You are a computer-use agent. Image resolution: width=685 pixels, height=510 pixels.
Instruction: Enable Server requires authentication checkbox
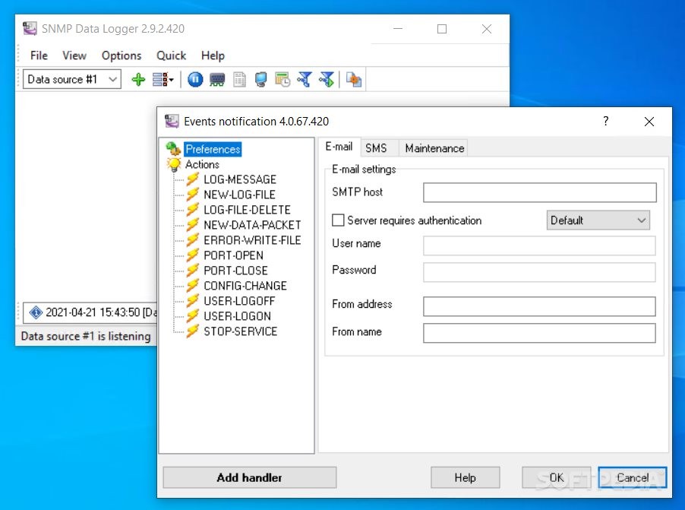click(x=338, y=220)
